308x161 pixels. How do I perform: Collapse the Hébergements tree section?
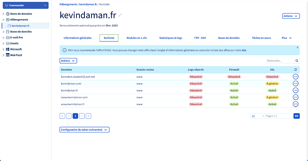(3, 20)
